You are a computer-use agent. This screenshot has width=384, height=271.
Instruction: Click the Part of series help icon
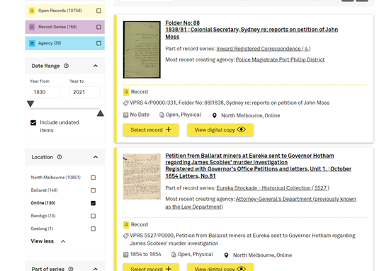click(x=71, y=269)
